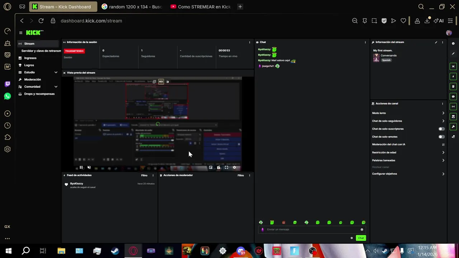The width and height of the screenshot is (459, 258).
Task: Toggle Chat de solo-suscriptores switch
Action: (441, 129)
